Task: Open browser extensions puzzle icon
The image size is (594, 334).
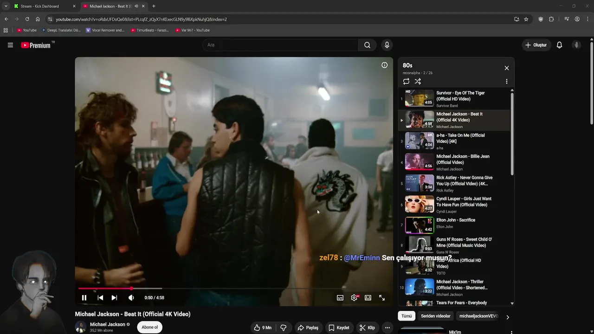Action: (551, 19)
